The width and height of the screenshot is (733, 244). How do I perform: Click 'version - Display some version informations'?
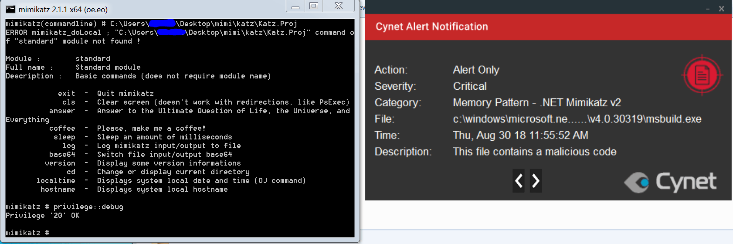tap(143, 163)
